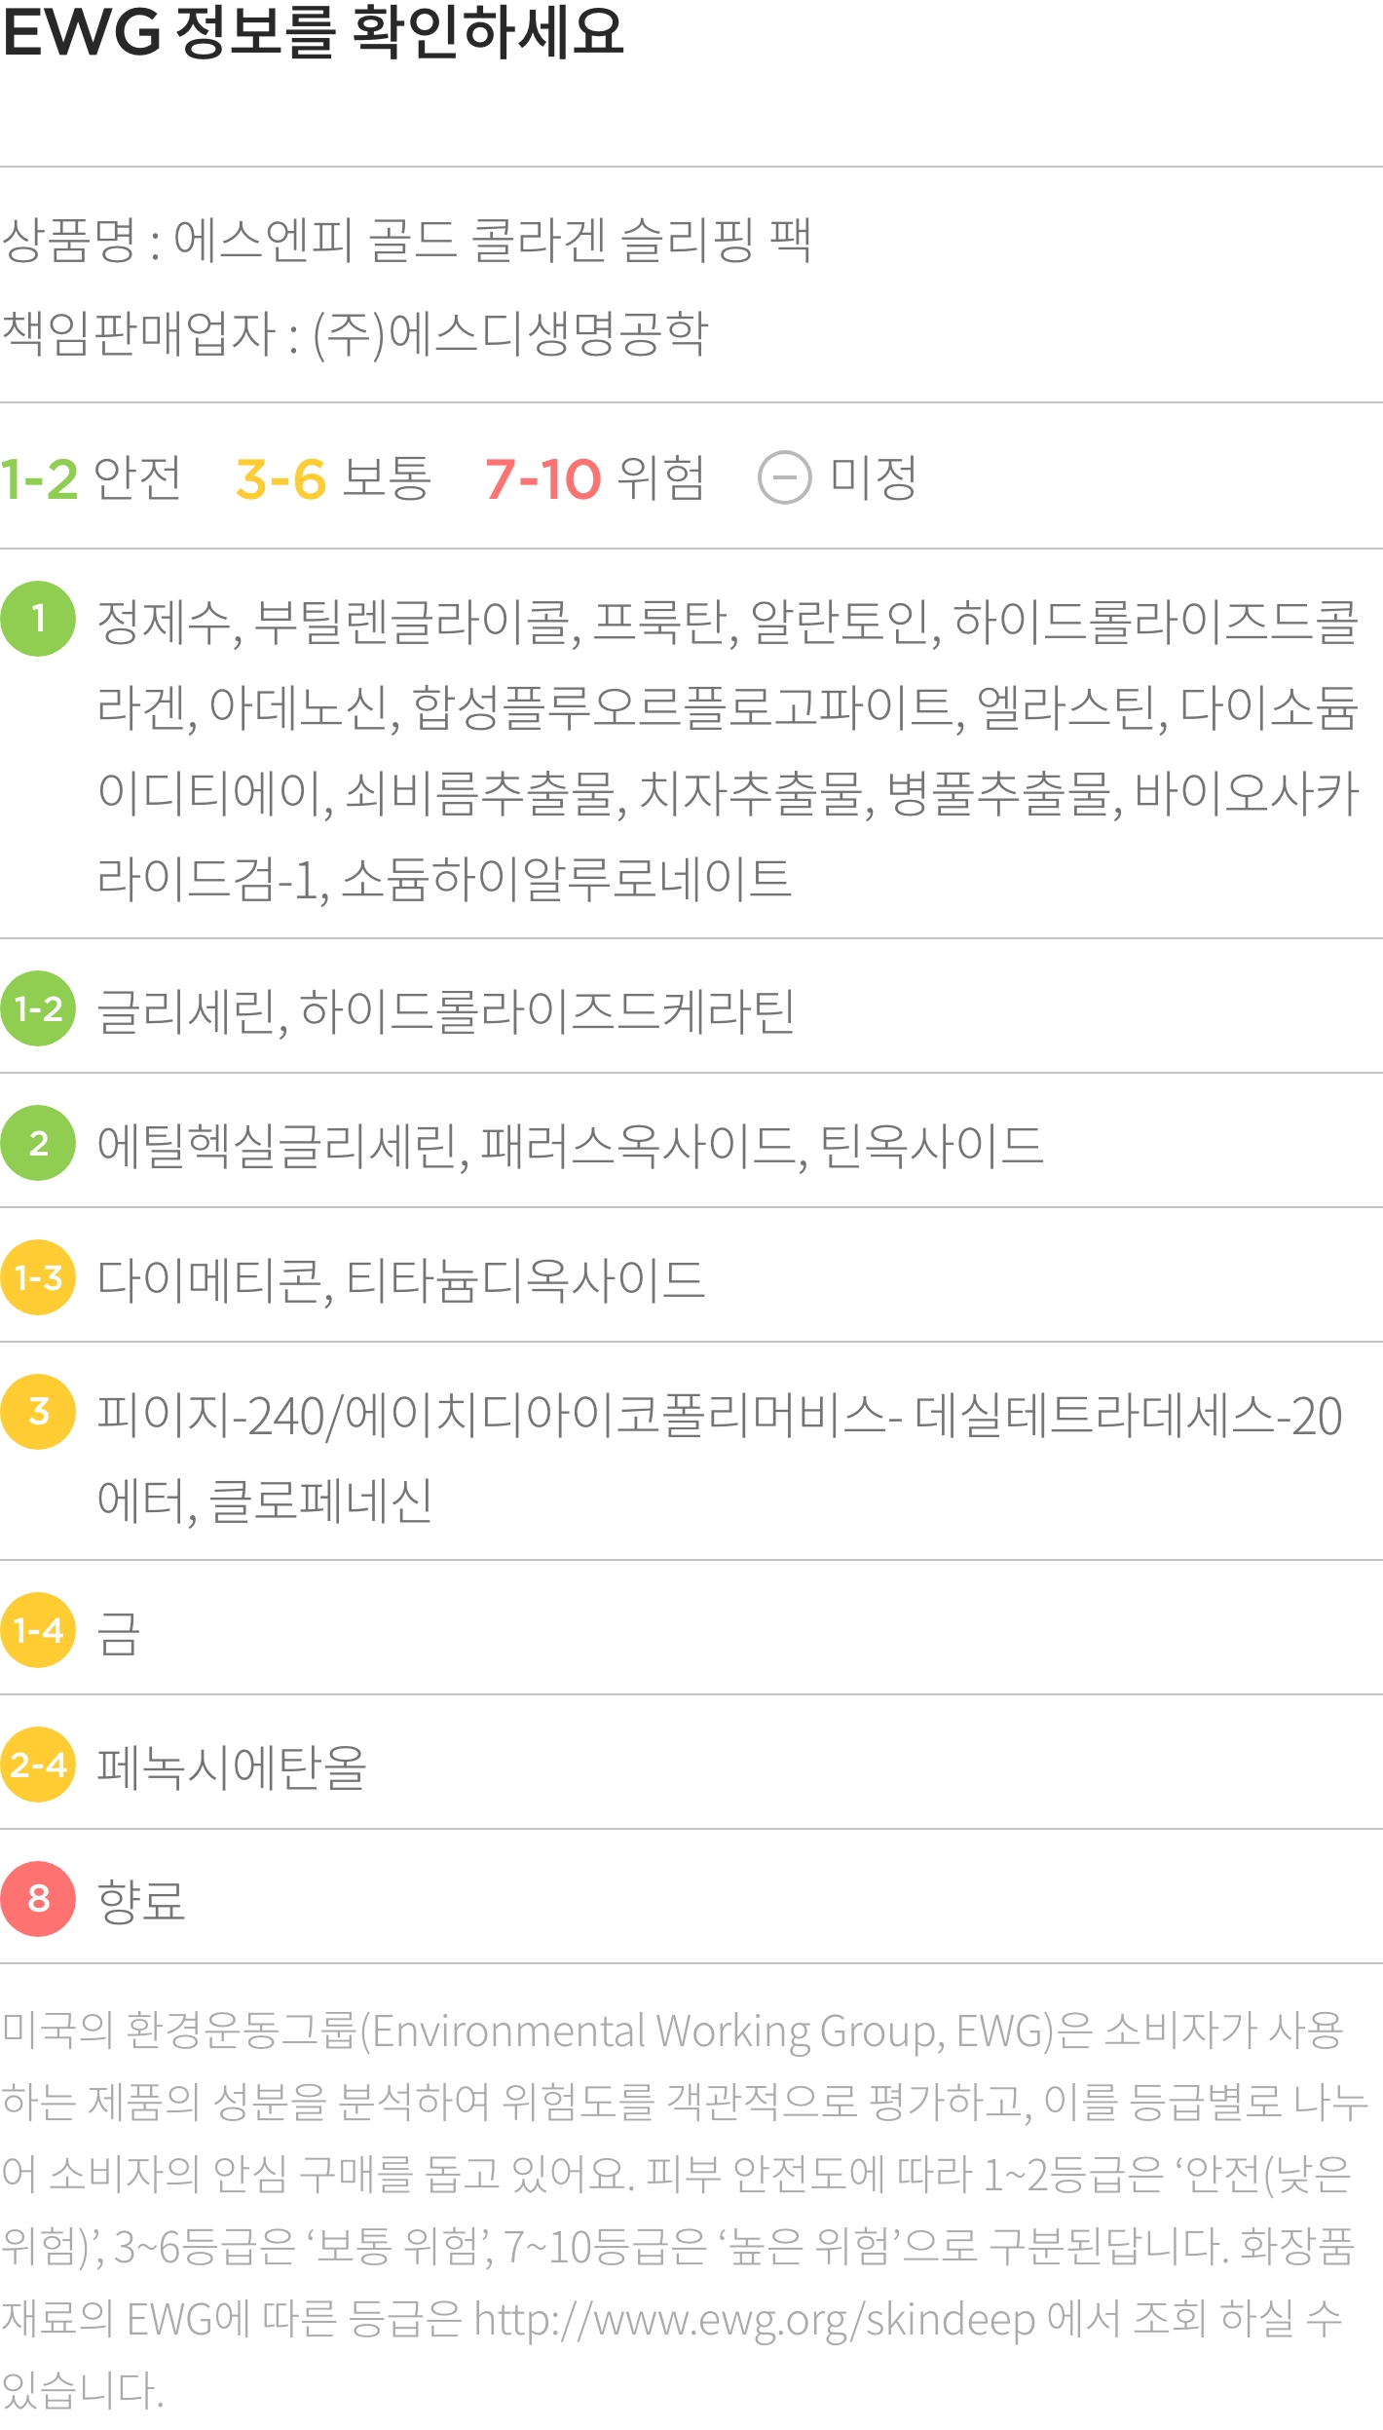Image resolution: width=1383 pixels, height=2430 pixels.
Task: Click the EWG 정보를 확인하세요 heading
Action: (x=313, y=32)
